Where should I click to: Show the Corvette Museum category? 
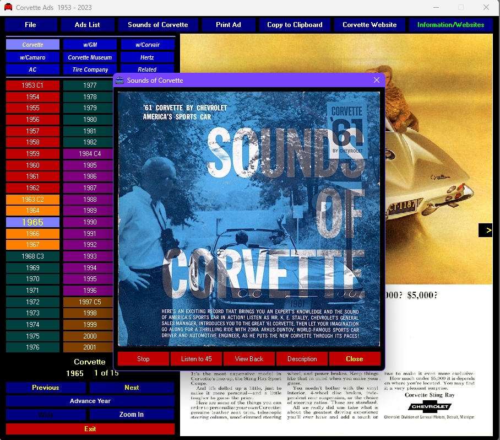tap(90, 57)
